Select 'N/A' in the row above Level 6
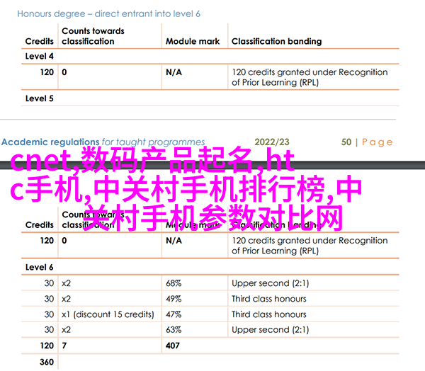 pos(174,241)
